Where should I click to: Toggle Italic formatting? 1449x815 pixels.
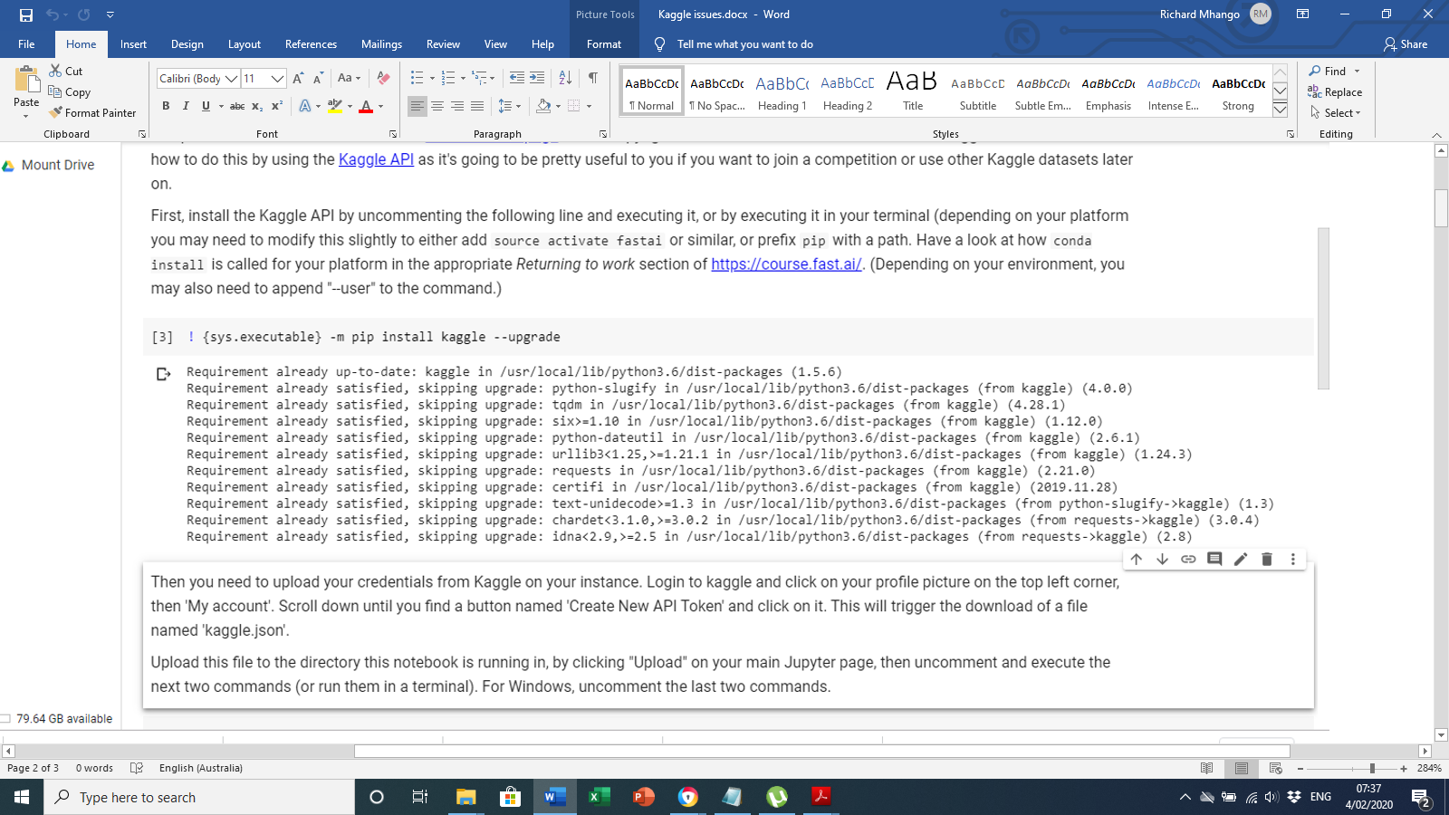pos(186,106)
